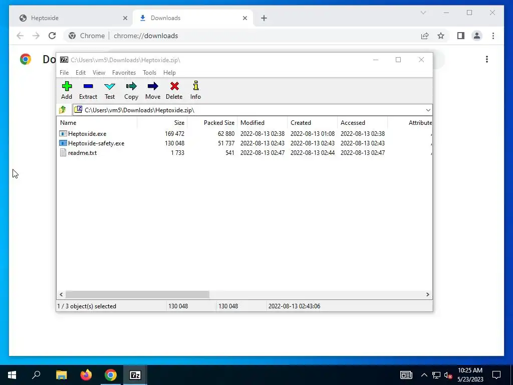The height and width of the screenshot is (385, 513).
Task: Click packed size value 51 737
Action: point(226,143)
